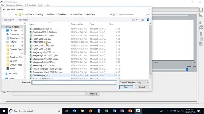The height and width of the screenshot is (114, 204).
Task: Open File Explorer from the taskbar
Action: point(82,111)
